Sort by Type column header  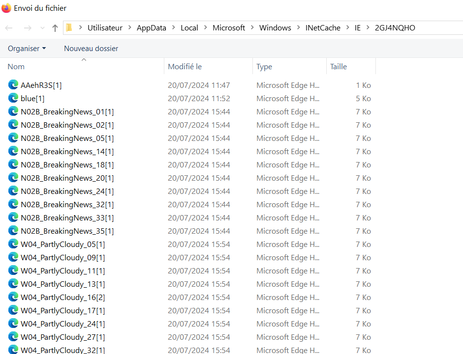[x=290, y=67]
